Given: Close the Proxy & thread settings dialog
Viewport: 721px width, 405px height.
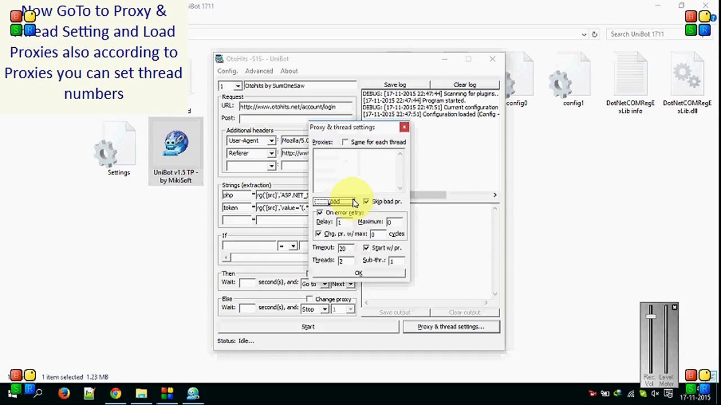Looking at the screenshot, I should [404, 128].
